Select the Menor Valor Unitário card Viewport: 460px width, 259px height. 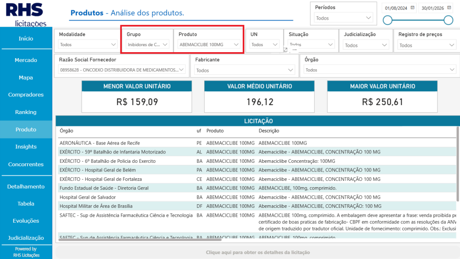point(137,97)
